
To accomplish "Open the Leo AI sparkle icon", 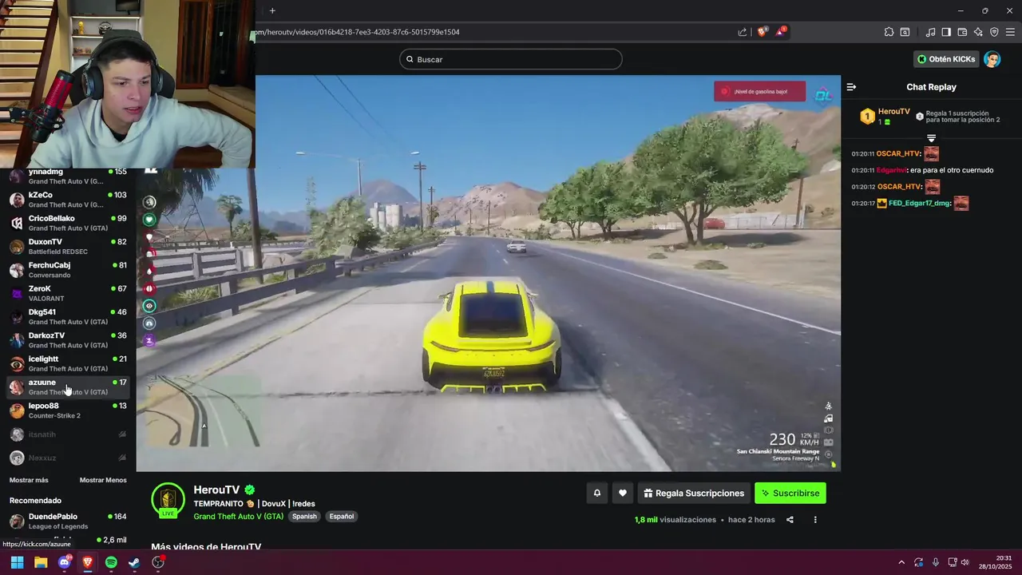I will coord(978,32).
